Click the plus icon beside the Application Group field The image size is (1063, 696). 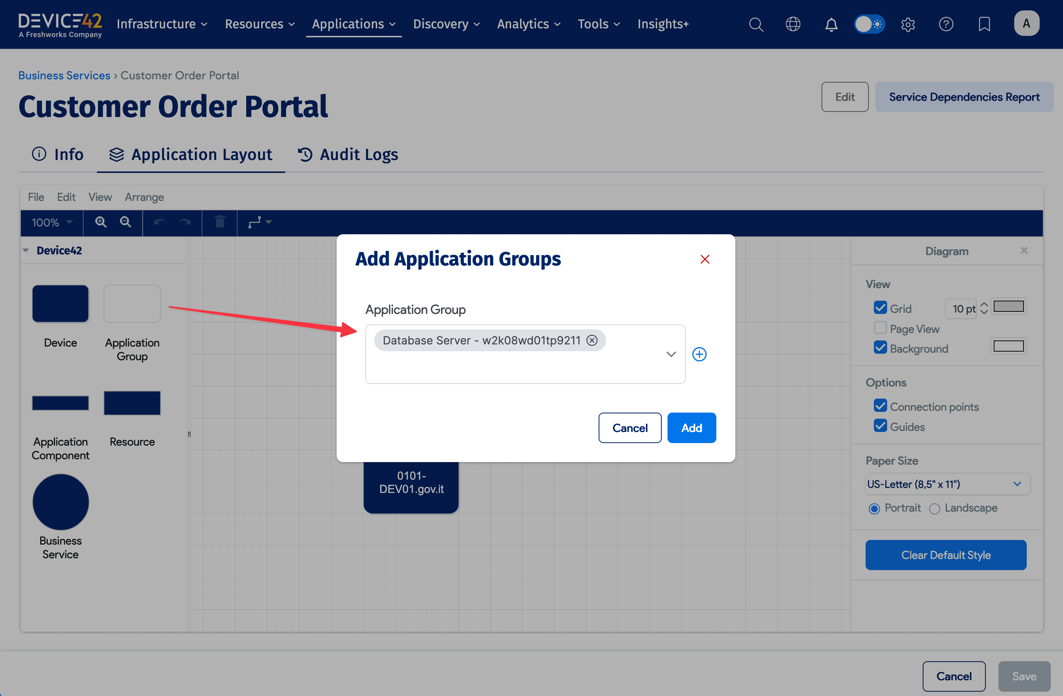(x=699, y=354)
